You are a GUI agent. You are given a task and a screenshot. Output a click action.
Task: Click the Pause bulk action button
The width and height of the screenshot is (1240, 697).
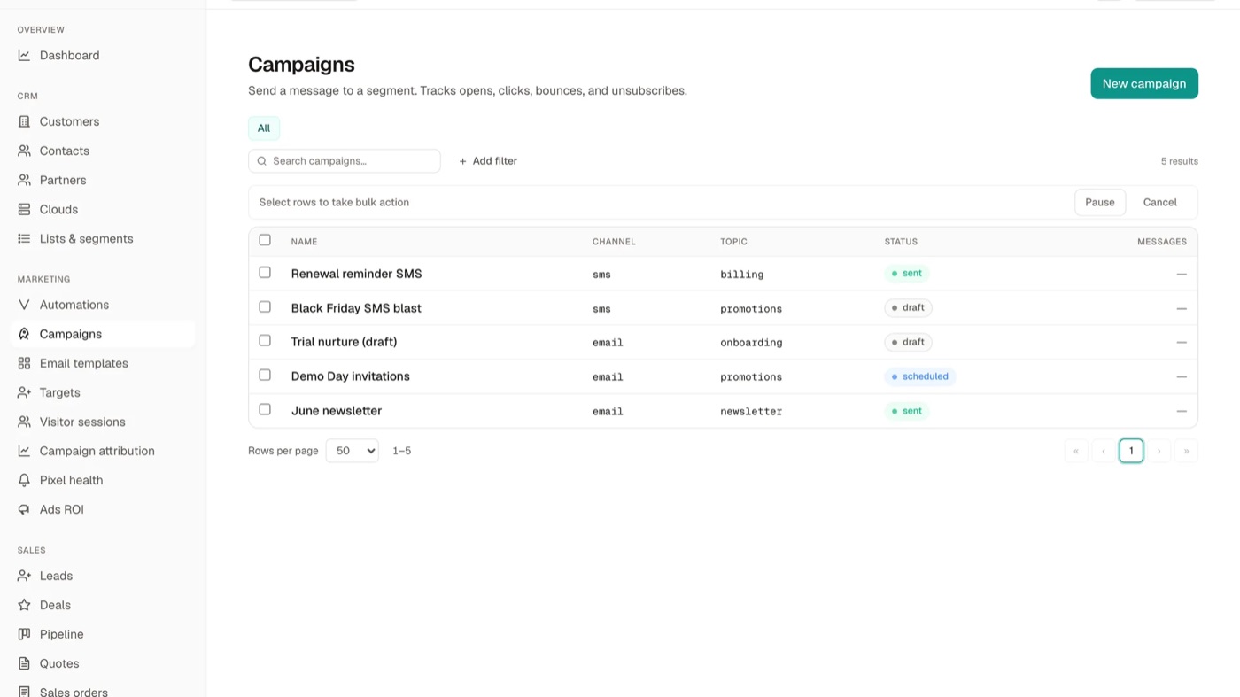click(1100, 202)
